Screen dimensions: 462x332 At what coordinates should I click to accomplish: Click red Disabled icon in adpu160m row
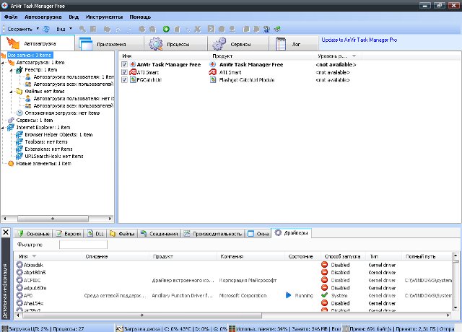pos(324,287)
